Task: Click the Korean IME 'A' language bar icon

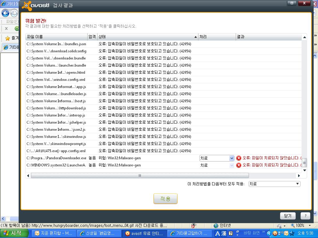Action: pos(217,233)
